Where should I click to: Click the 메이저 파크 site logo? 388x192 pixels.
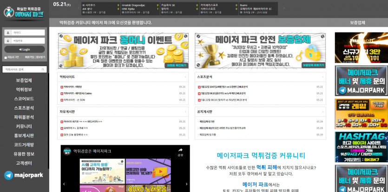point(24,12)
